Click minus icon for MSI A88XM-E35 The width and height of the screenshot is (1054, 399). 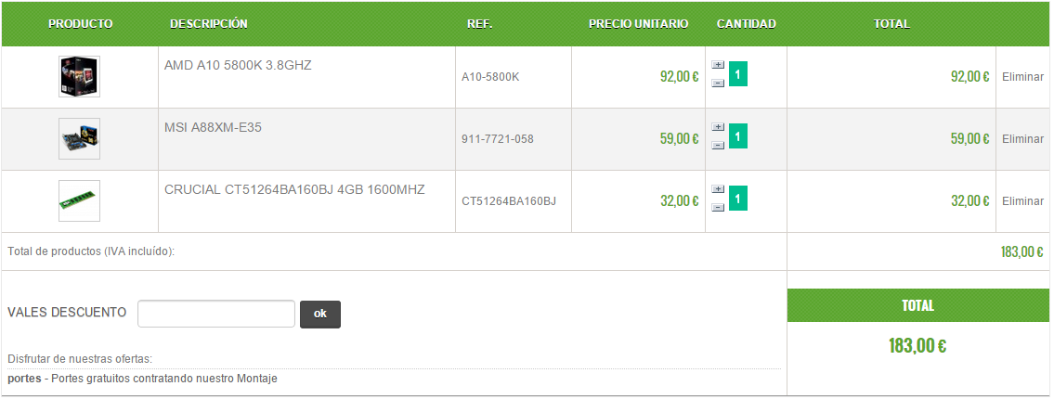click(x=718, y=146)
